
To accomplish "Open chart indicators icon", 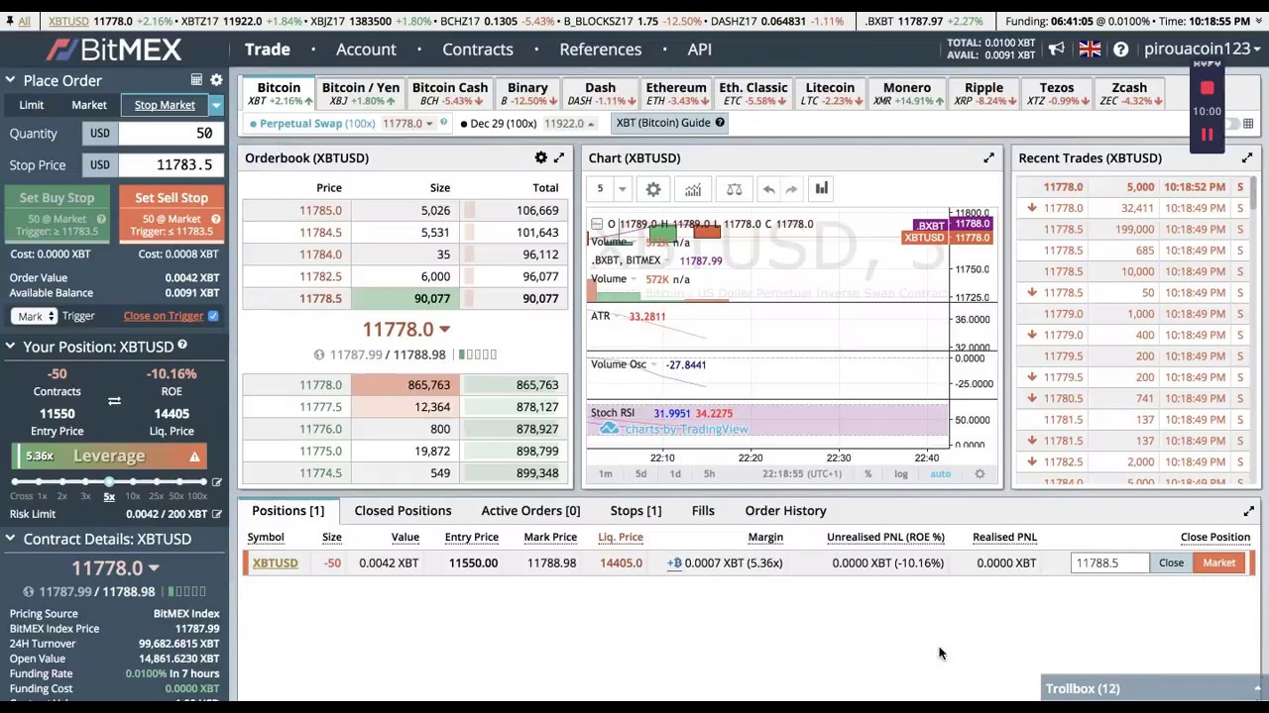I will tap(693, 189).
